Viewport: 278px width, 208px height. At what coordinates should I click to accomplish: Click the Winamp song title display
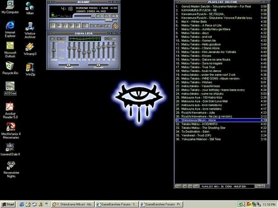click(x=96, y=8)
